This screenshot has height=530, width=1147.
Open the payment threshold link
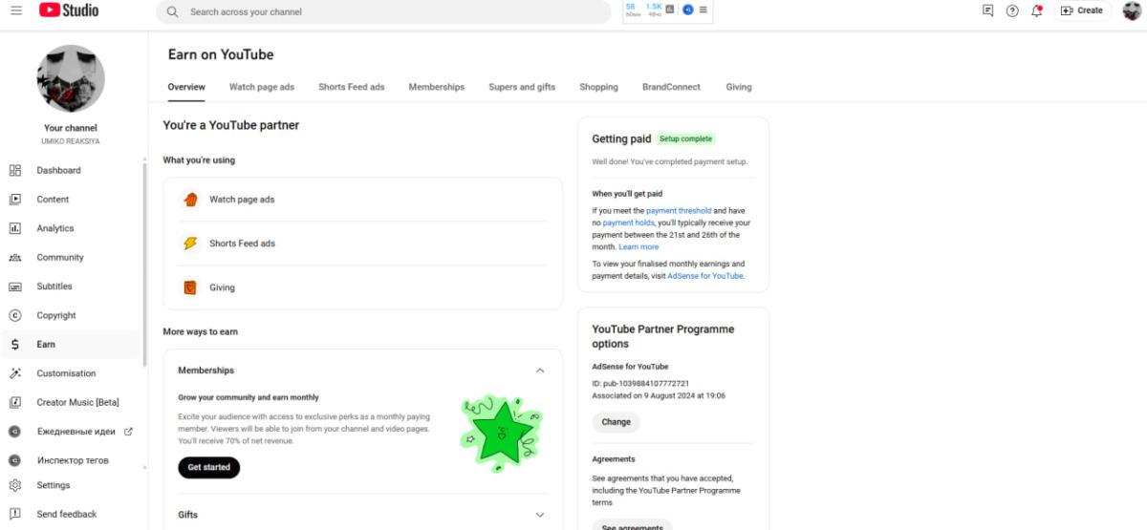(x=679, y=210)
